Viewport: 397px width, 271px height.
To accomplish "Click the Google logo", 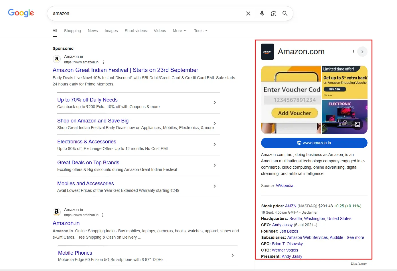I will click(21, 13).
